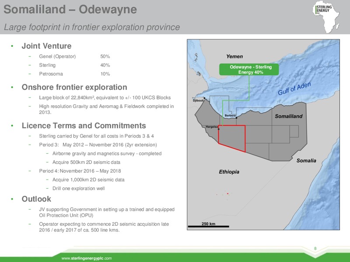Screen dimensions: 350x262
Task: Click the 40% value beside Sterling
Action: click(105, 65)
